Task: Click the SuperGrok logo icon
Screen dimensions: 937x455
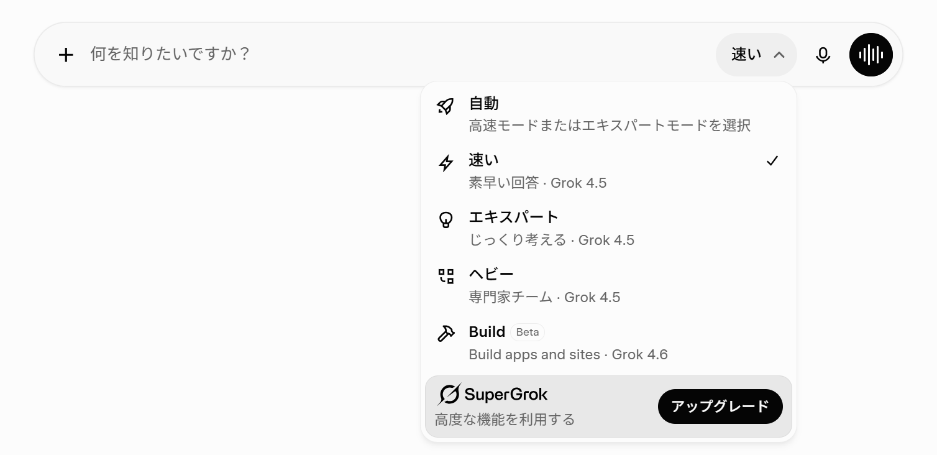Action: click(x=449, y=395)
